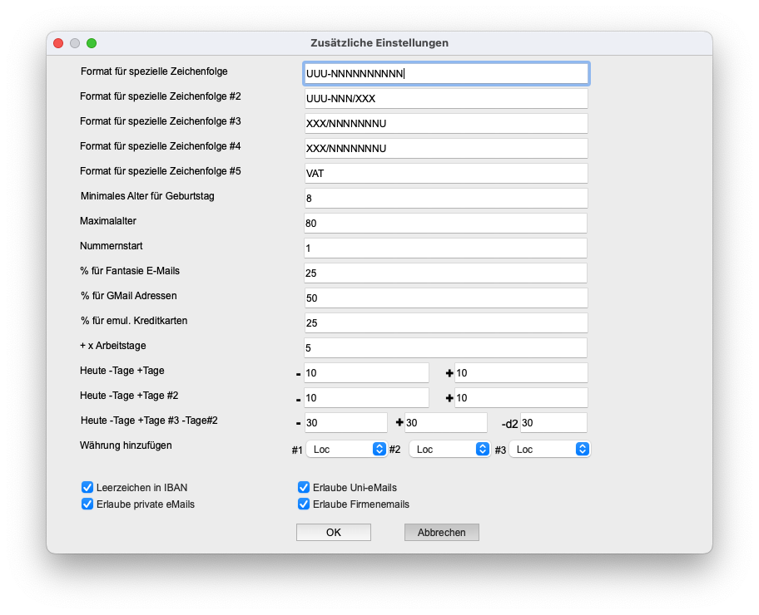Click the Minimales Alter für Geburtstag field
This screenshot has width=759, height=615.
coord(446,199)
